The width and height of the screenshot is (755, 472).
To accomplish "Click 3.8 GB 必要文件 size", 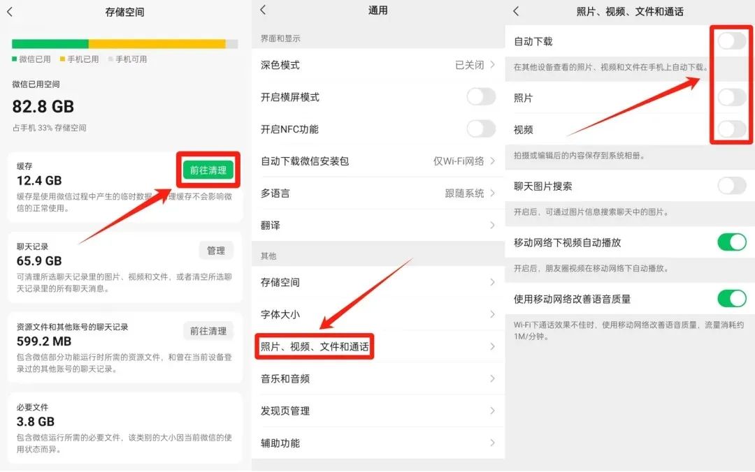I will tap(35, 422).
